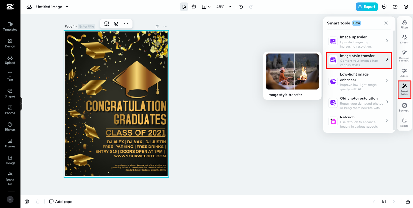Expand the Untitled image name dropdown
Image resolution: width=413 pixels, height=208 pixels.
point(67,7)
